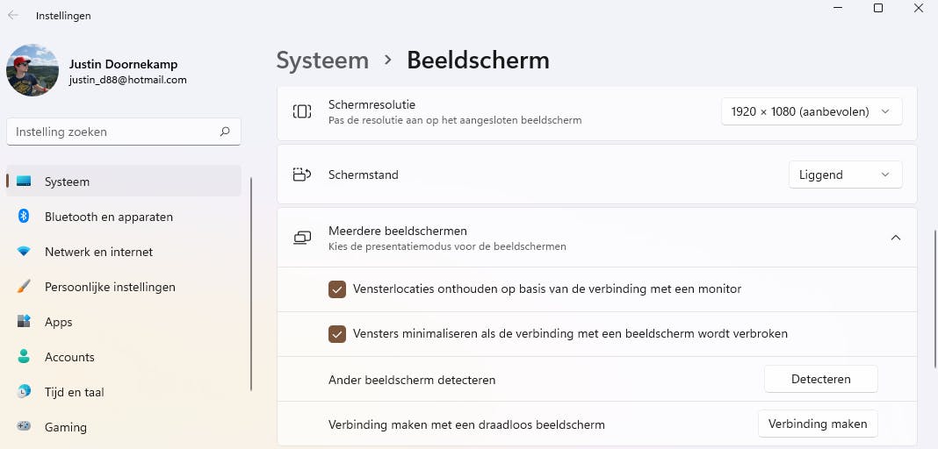This screenshot has width=938, height=449.
Task: Click the Apps icon in sidebar
Action: (25, 322)
